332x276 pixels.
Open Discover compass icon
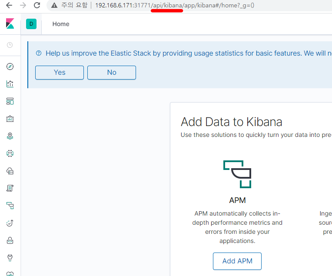pos(10,67)
